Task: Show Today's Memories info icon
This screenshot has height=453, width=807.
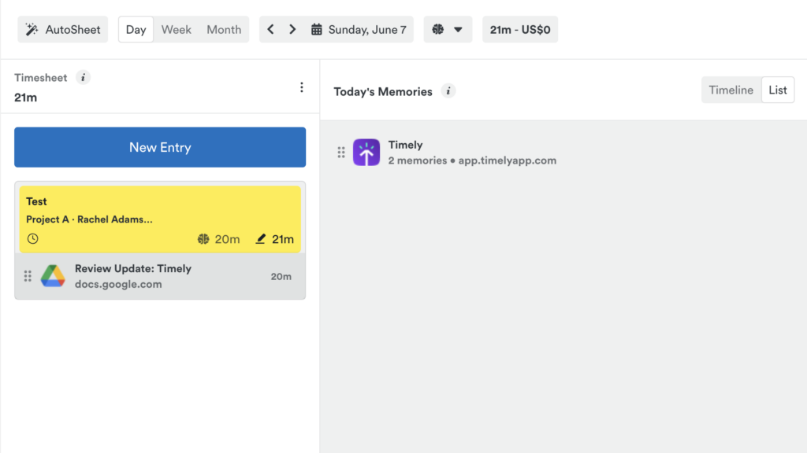Action: tap(448, 91)
